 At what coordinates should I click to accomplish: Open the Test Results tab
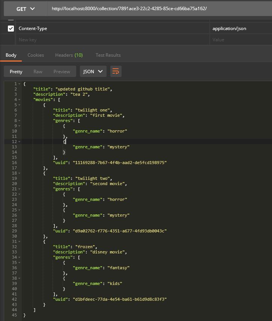point(108,55)
